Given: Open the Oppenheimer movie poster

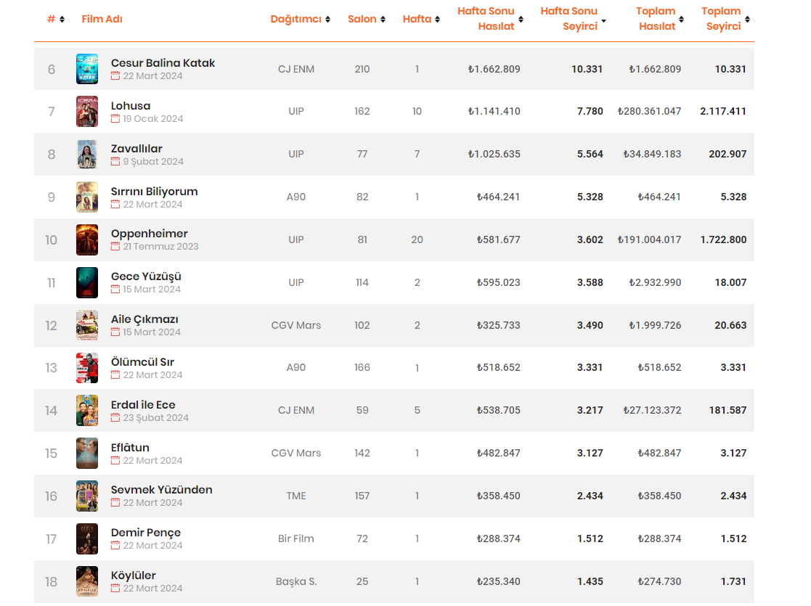Looking at the screenshot, I should tap(86, 239).
